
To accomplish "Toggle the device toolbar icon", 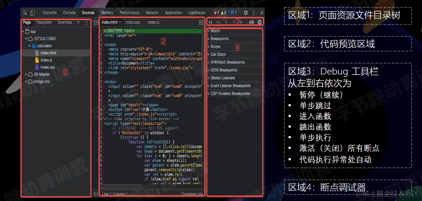I will (x=32, y=13).
